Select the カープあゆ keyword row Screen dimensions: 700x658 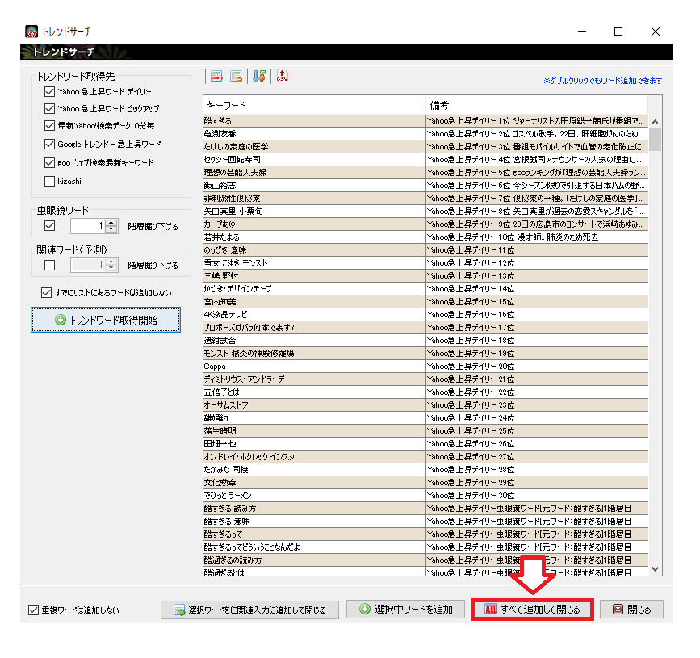click(x=425, y=224)
